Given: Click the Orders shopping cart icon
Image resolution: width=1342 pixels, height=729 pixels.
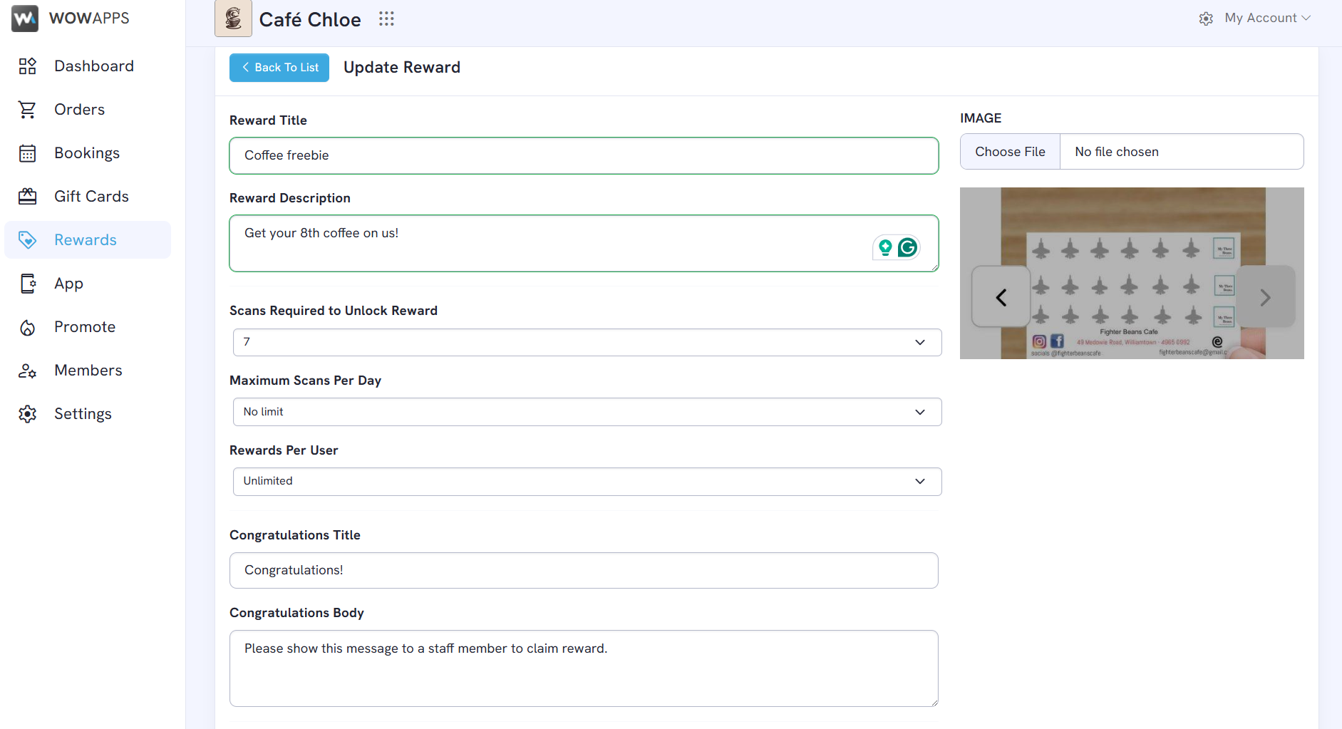Looking at the screenshot, I should pyautogui.click(x=27, y=110).
